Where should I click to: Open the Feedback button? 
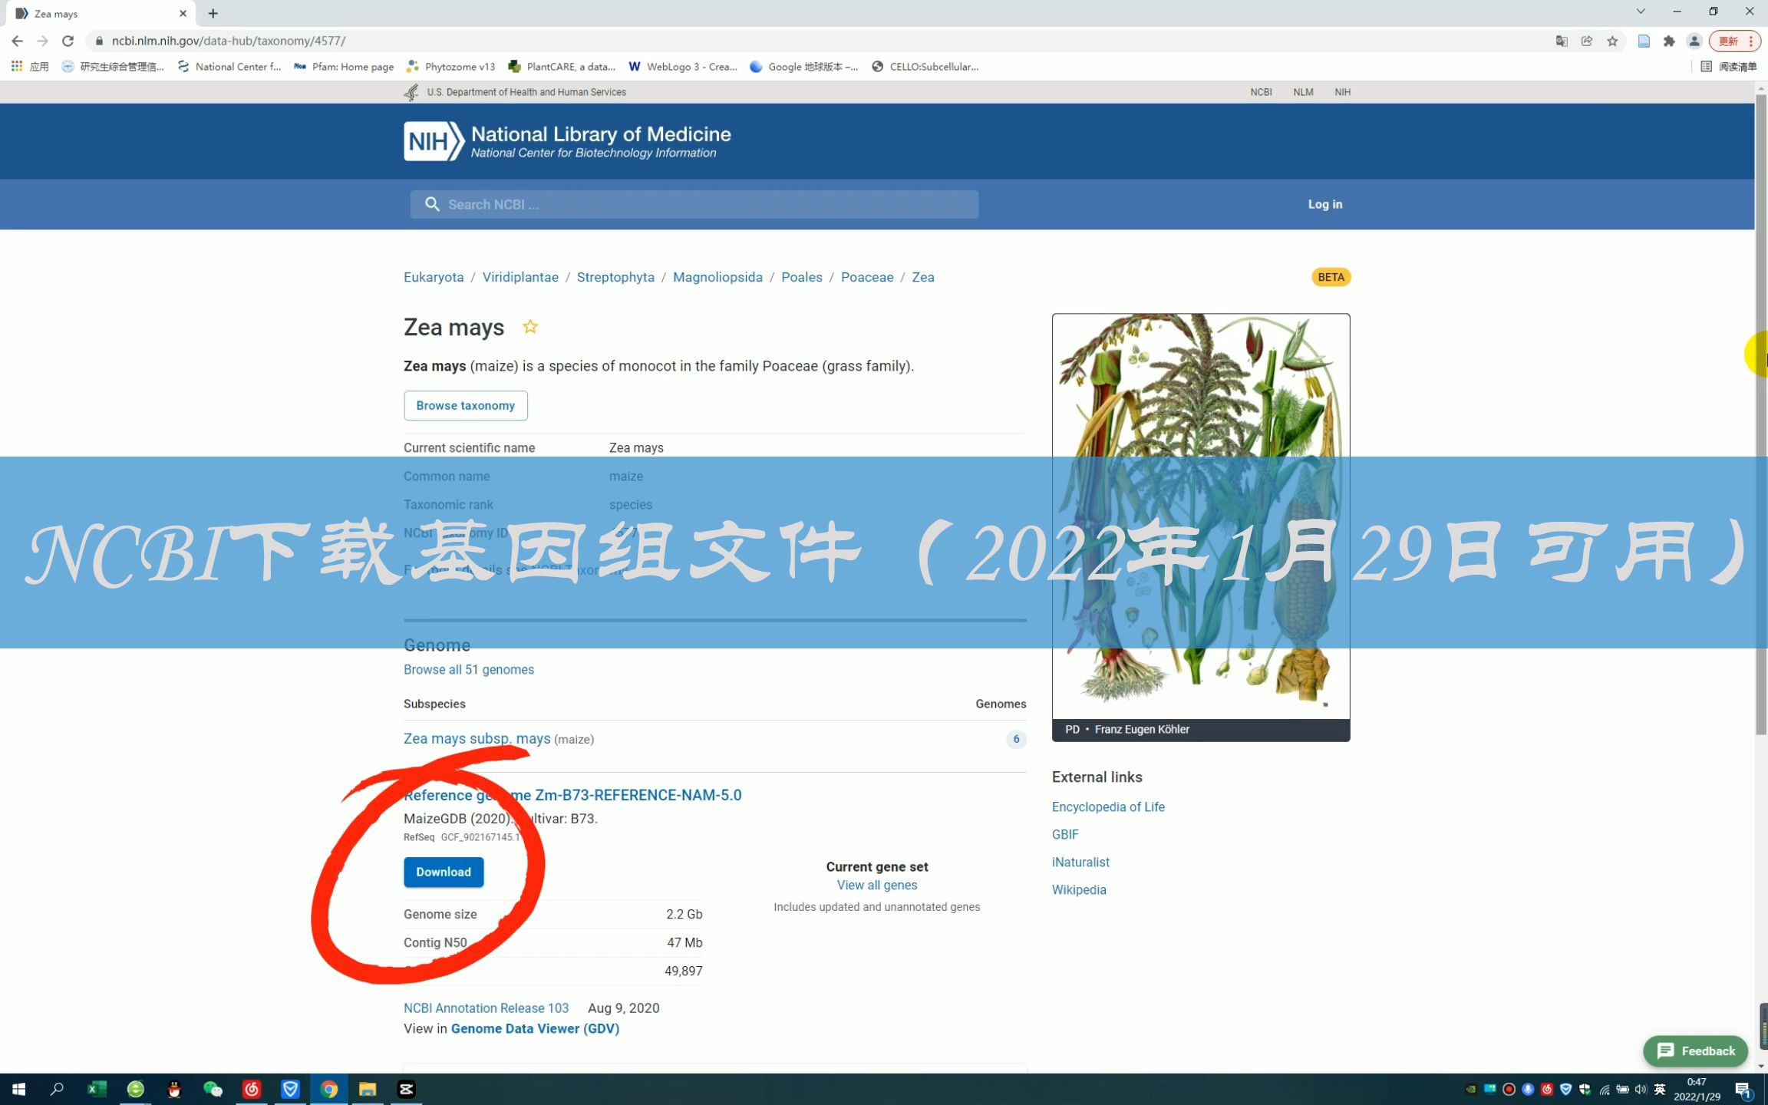click(1695, 1051)
